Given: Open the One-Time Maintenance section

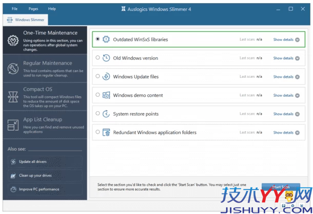Looking at the screenshot, I should (45, 40).
